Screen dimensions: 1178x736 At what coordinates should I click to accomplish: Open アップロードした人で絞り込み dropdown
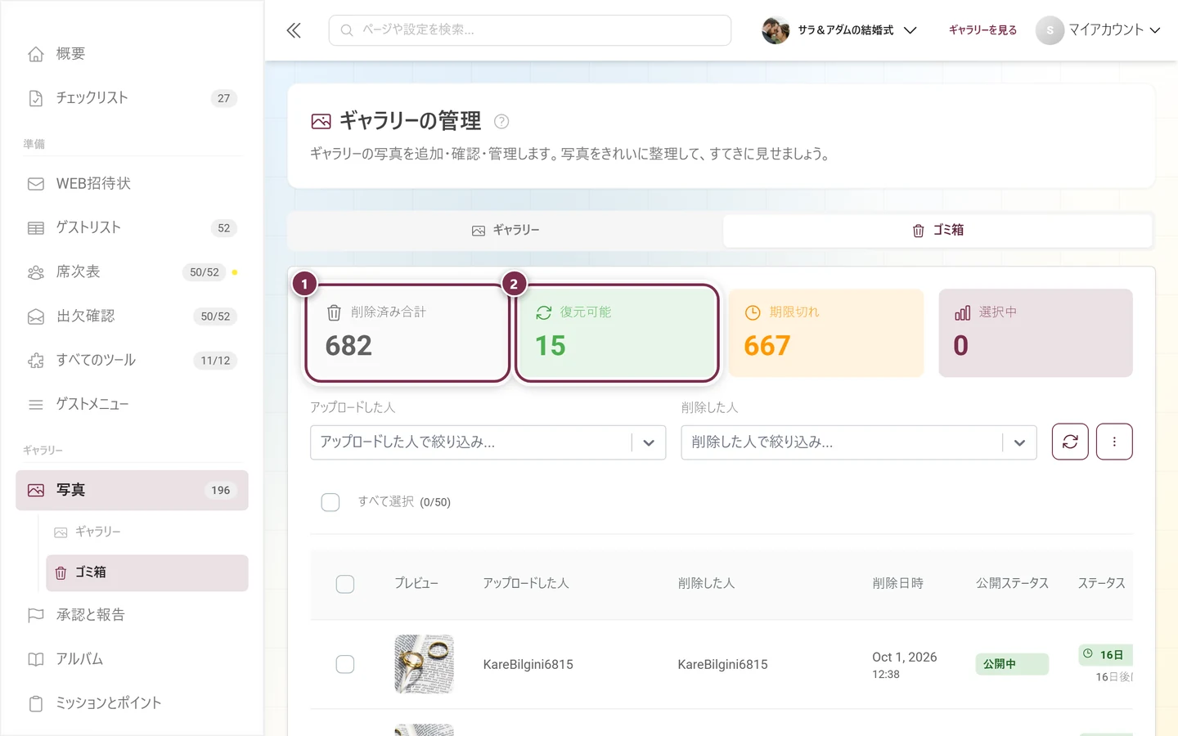pyautogui.click(x=488, y=442)
